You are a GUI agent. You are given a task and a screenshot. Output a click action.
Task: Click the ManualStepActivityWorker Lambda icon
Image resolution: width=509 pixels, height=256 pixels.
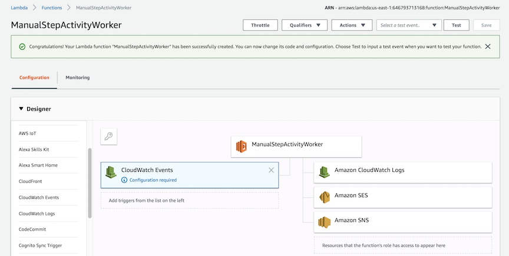(241, 147)
